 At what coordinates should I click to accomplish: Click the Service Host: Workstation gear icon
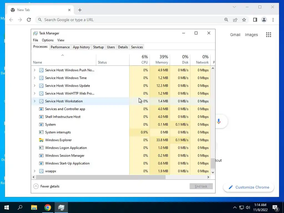point(41,101)
